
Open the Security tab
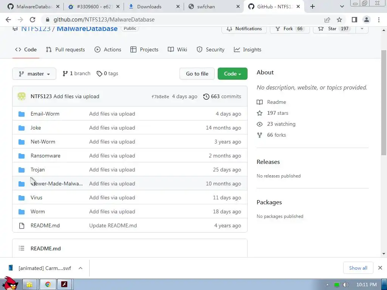[x=211, y=49]
